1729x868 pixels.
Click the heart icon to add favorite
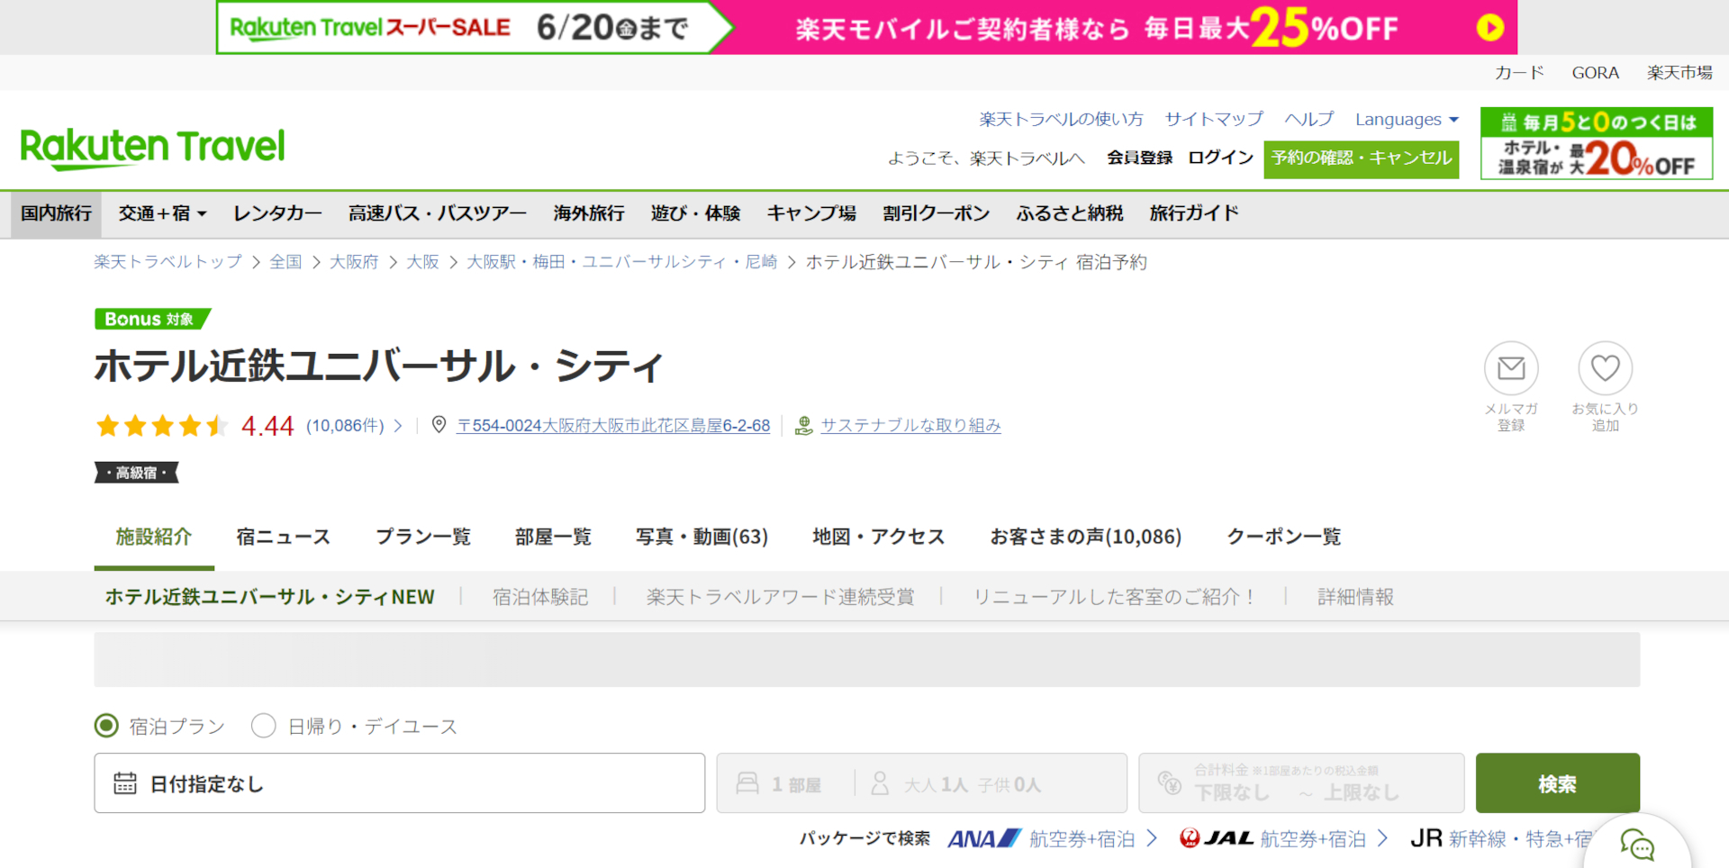click(x=1606, y=367)
